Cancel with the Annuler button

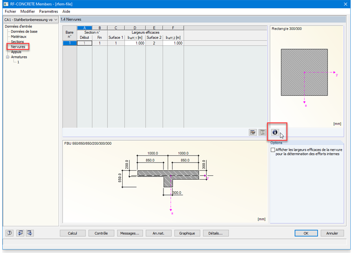tap(332, 233)
